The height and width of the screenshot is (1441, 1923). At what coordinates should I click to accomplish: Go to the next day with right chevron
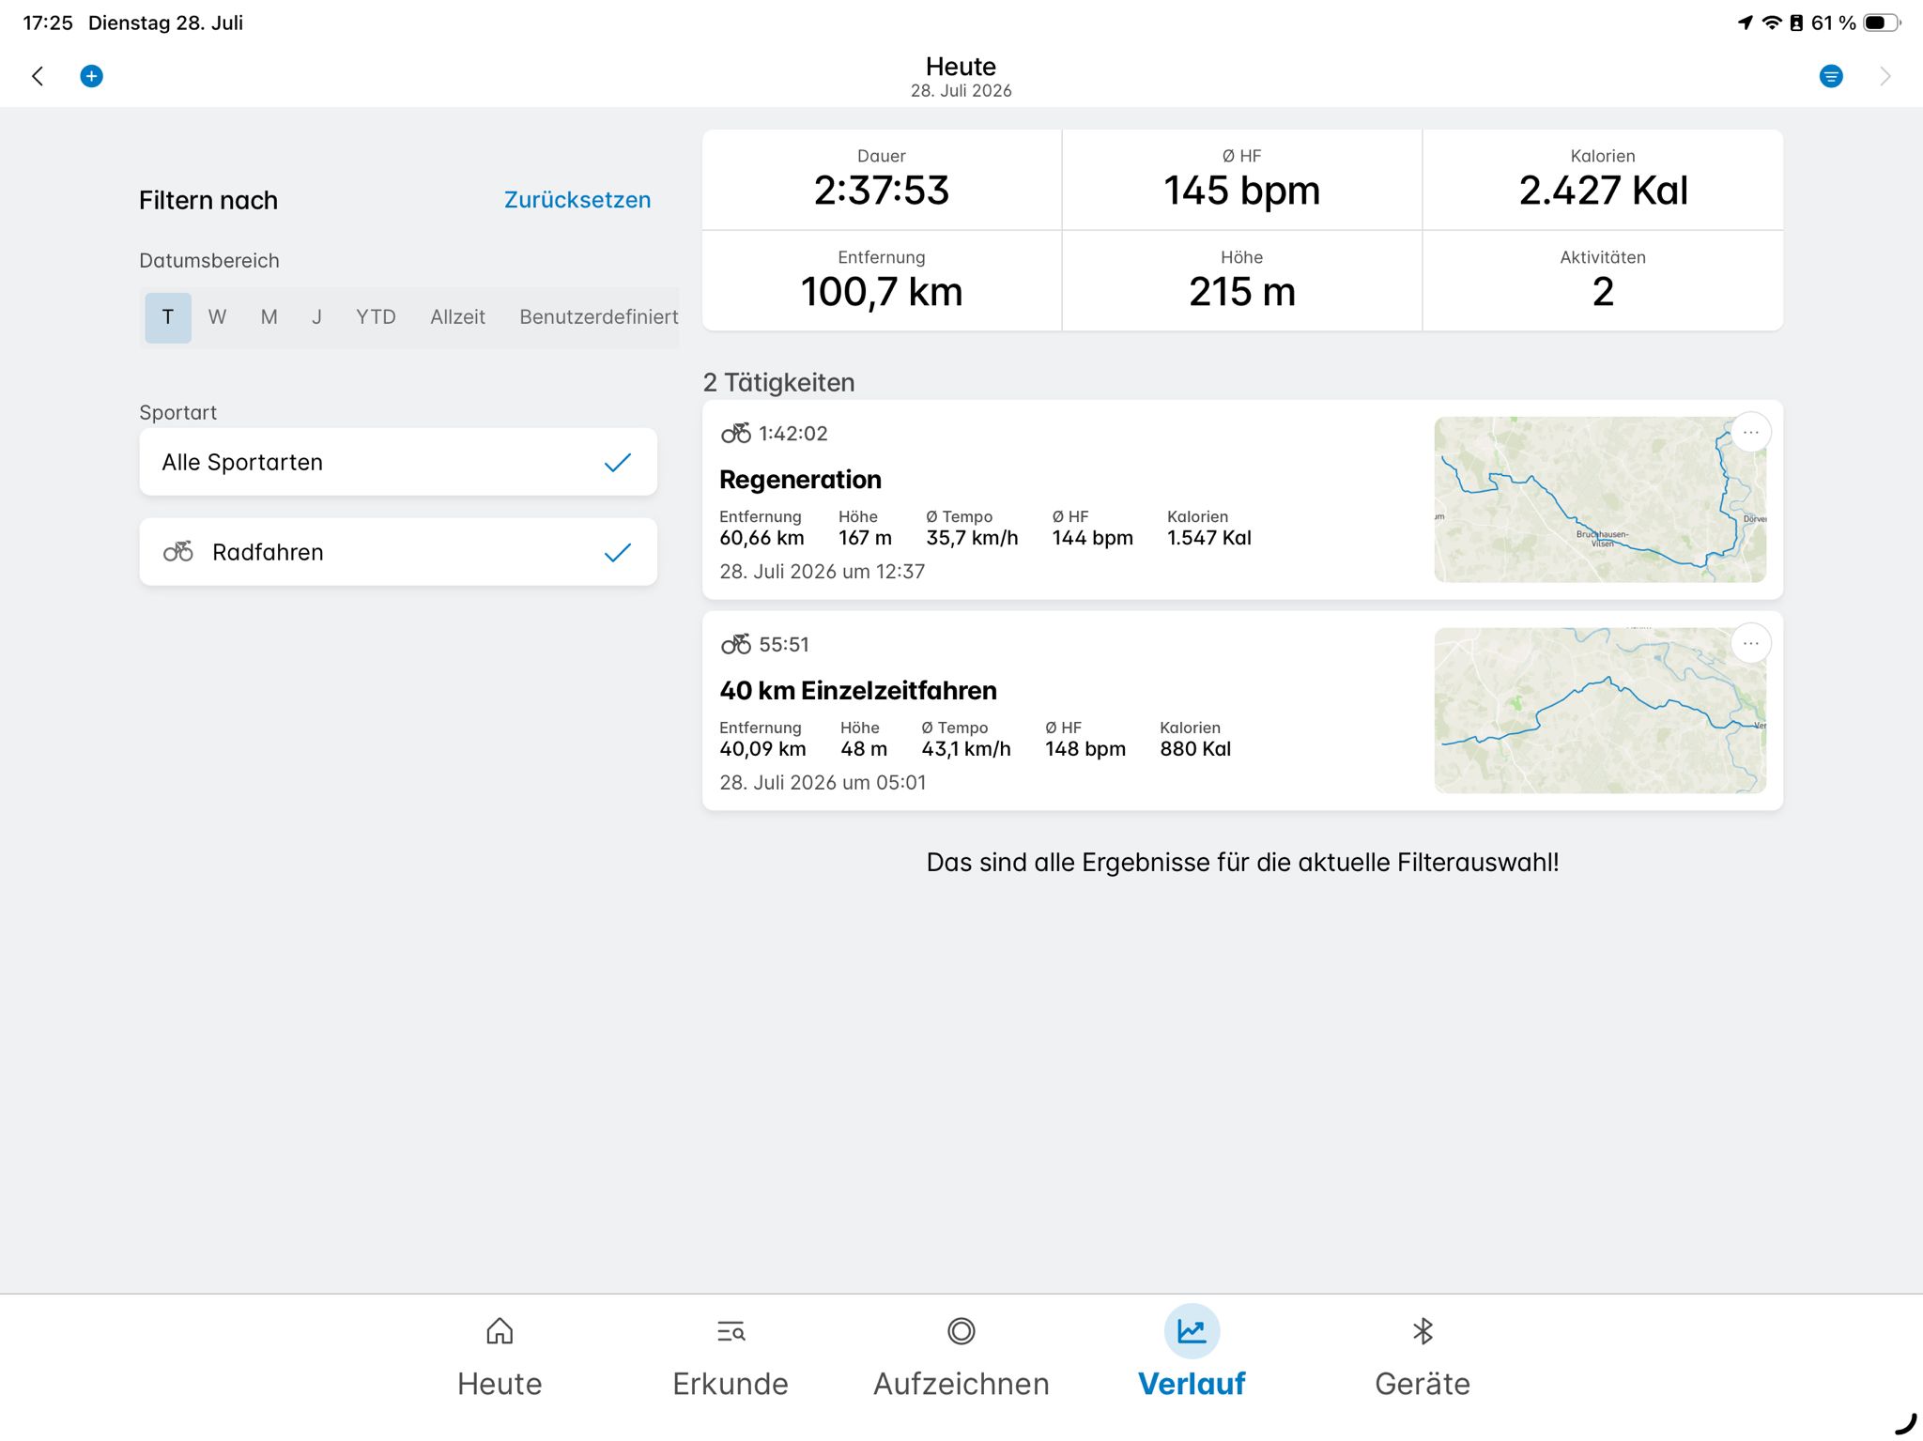pos(1885,76)
